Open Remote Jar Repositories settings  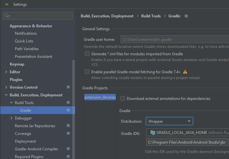[x=35, y=126]
